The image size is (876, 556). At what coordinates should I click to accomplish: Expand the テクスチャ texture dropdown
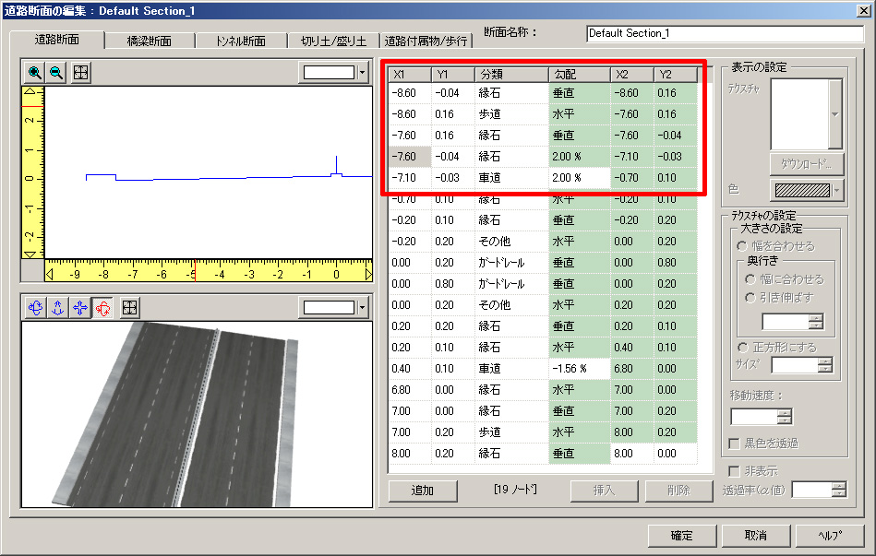(x=835, y=112)
